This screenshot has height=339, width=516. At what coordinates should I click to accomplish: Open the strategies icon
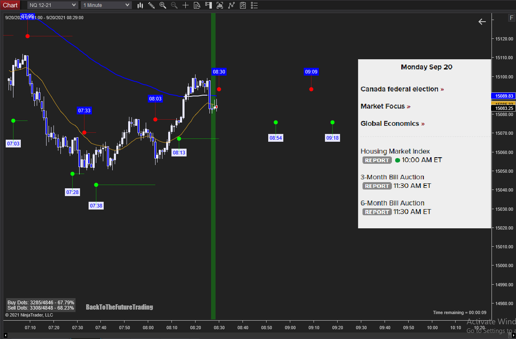pos(243,5)
